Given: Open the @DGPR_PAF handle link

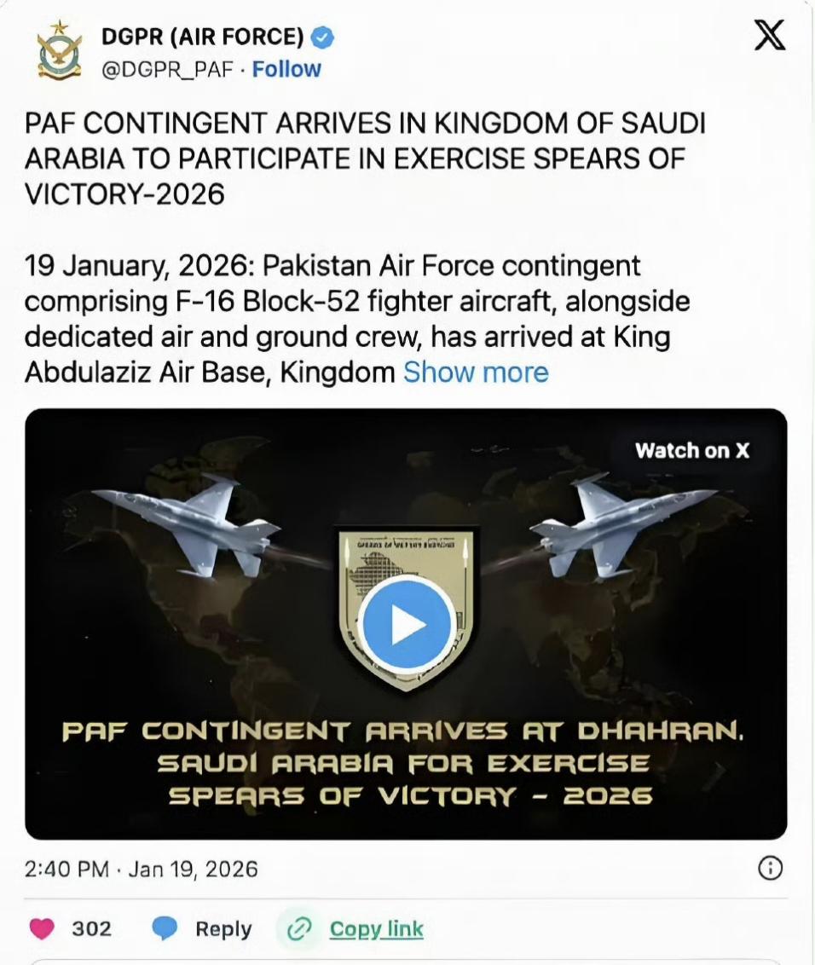Looking at the screenshot, I should (166, 69).
